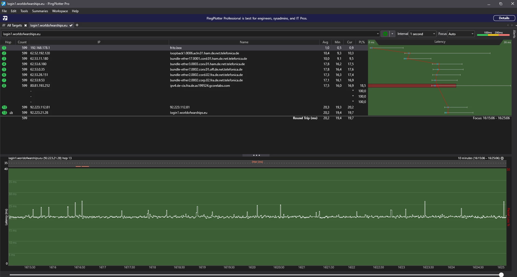The height and width of the screenshot is (277, 517).
Task: Click the green hop 8 number circle
Action: tap(4, 86)
